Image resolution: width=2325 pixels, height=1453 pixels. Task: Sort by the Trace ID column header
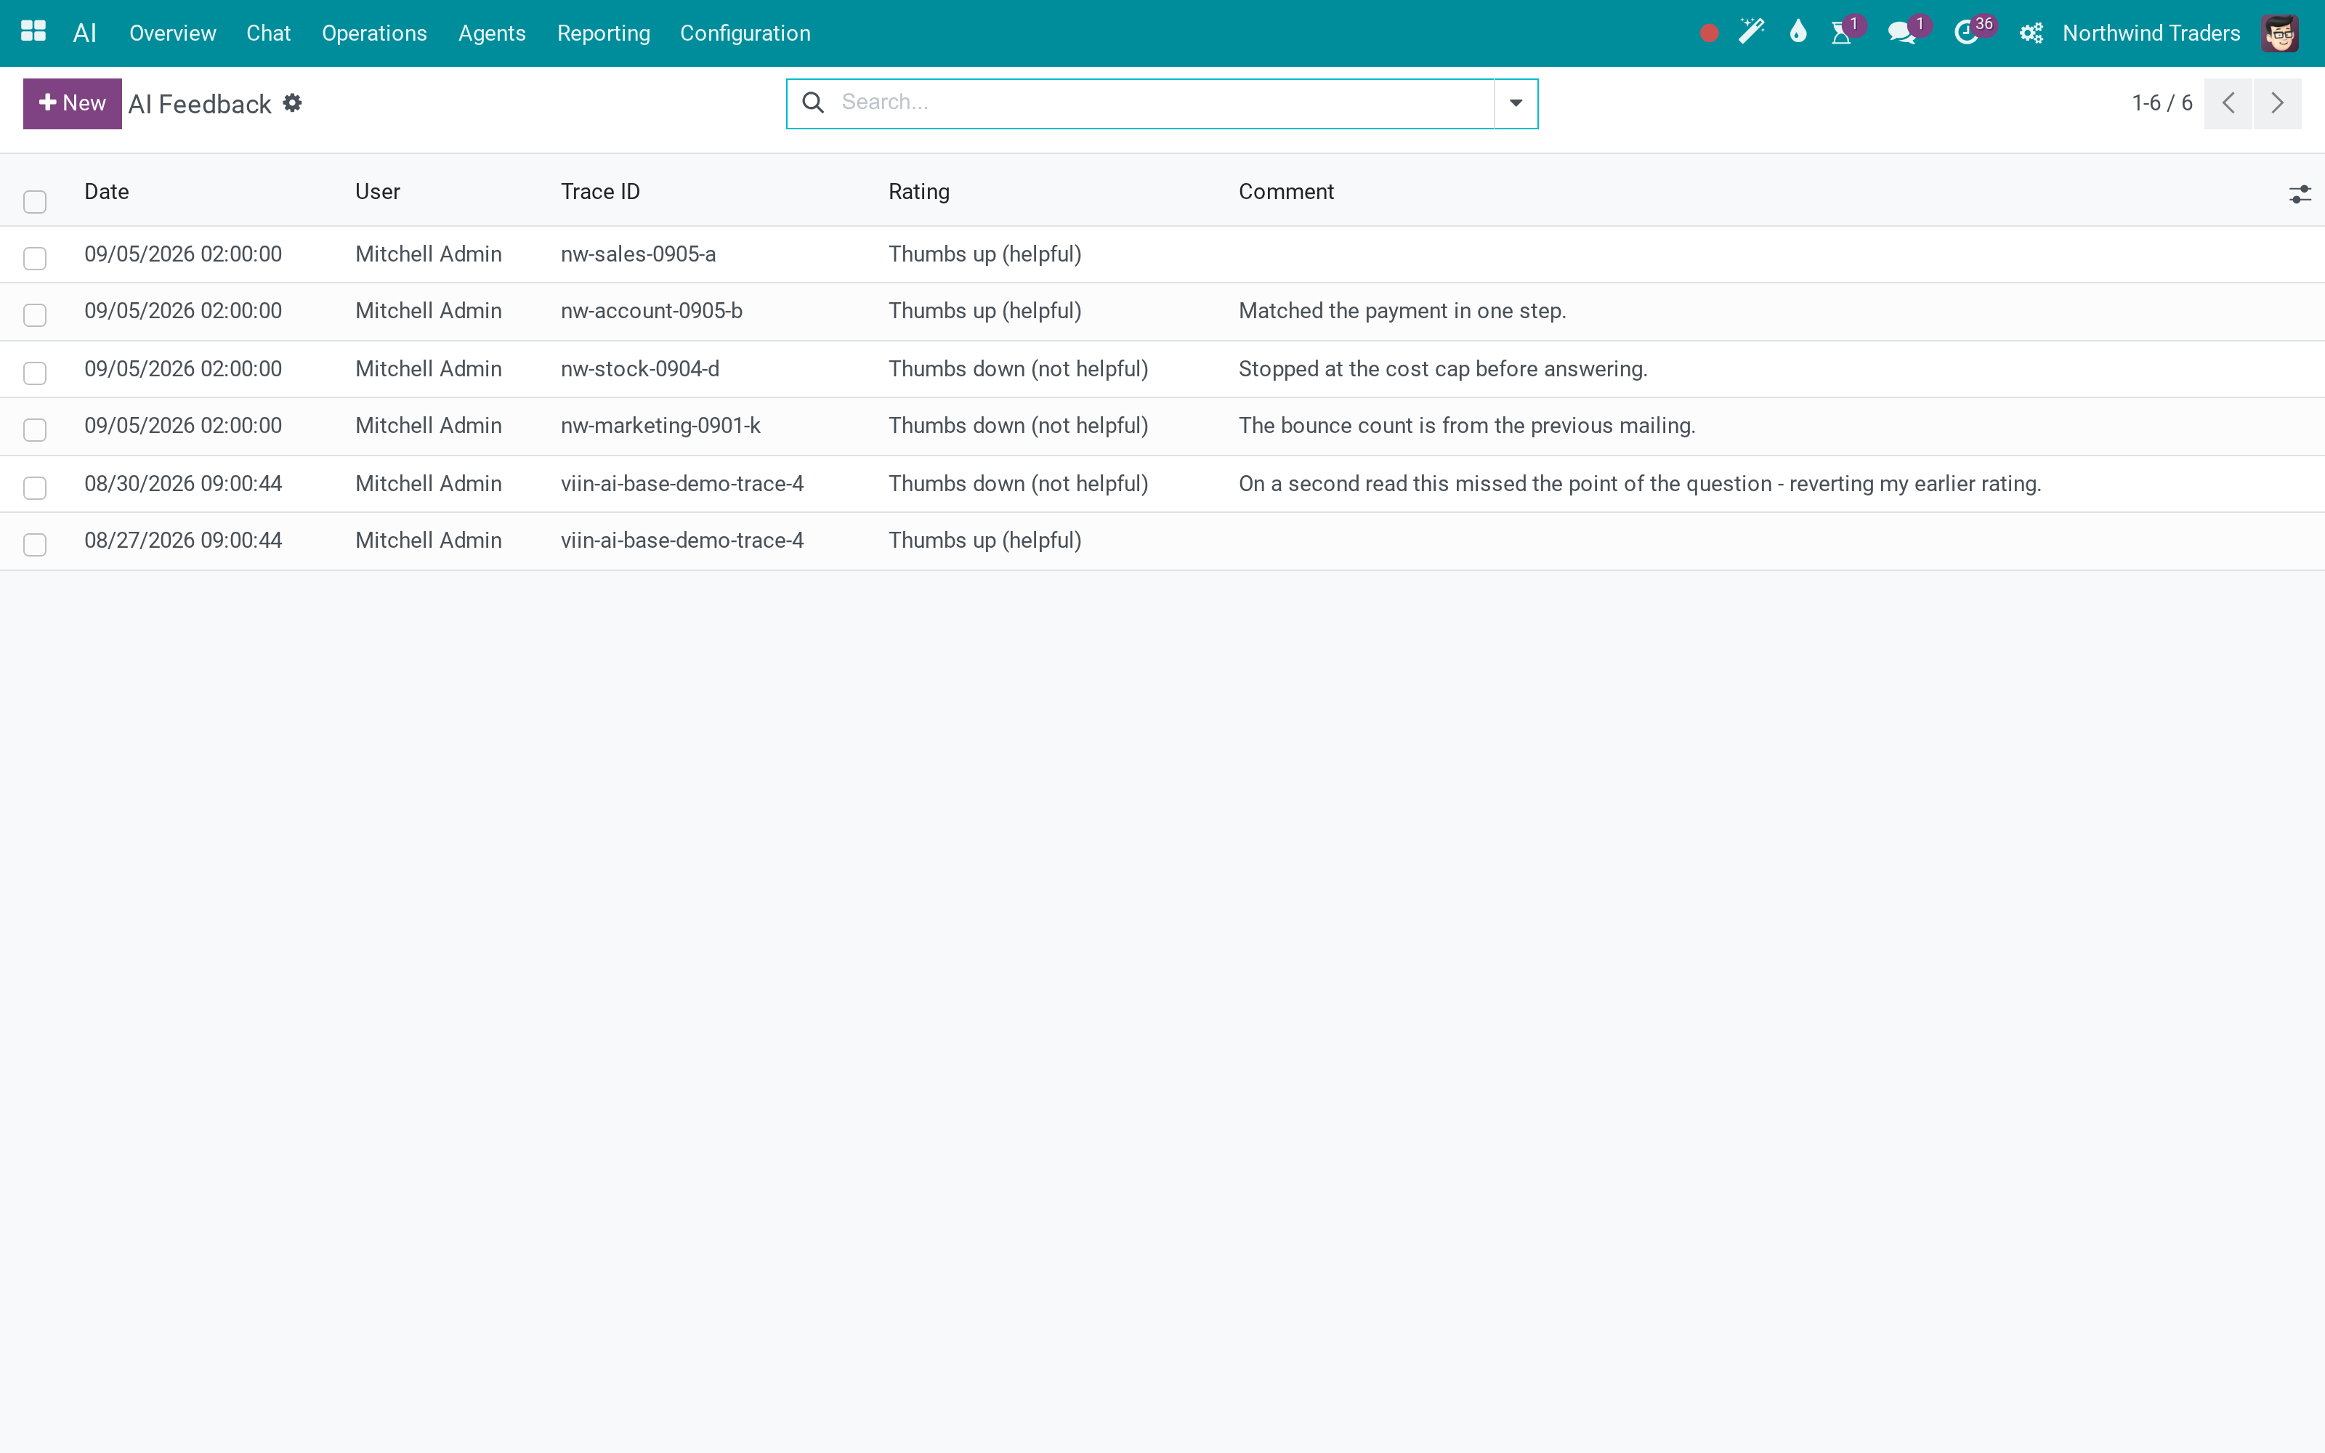600,191
